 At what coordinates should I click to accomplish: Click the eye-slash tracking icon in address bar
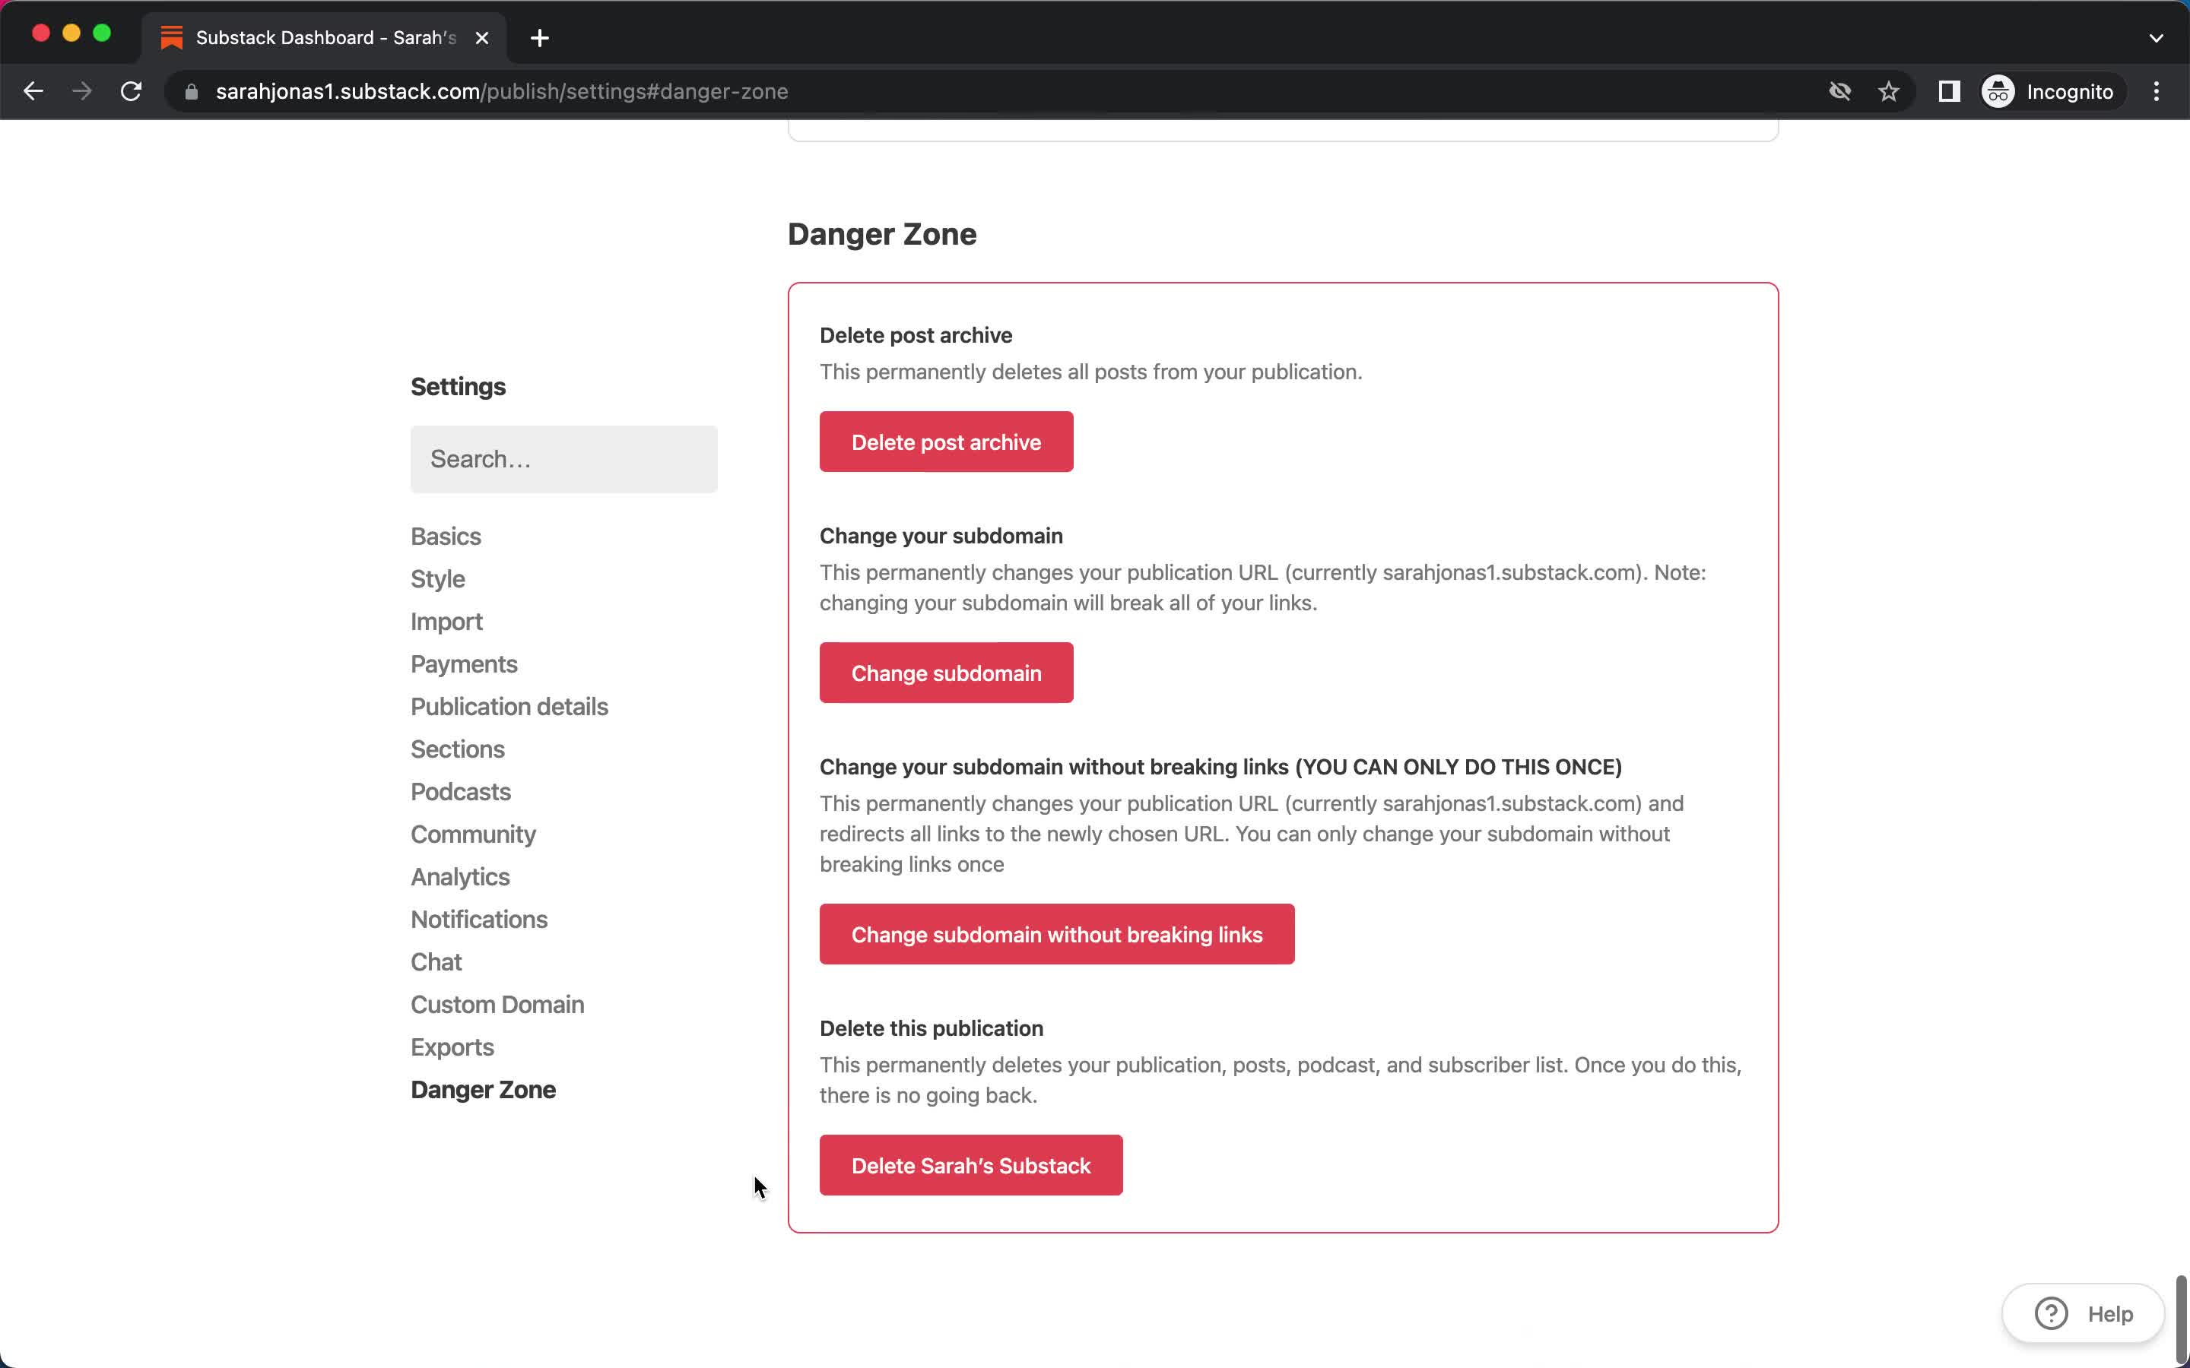[x=1839, y=91]
